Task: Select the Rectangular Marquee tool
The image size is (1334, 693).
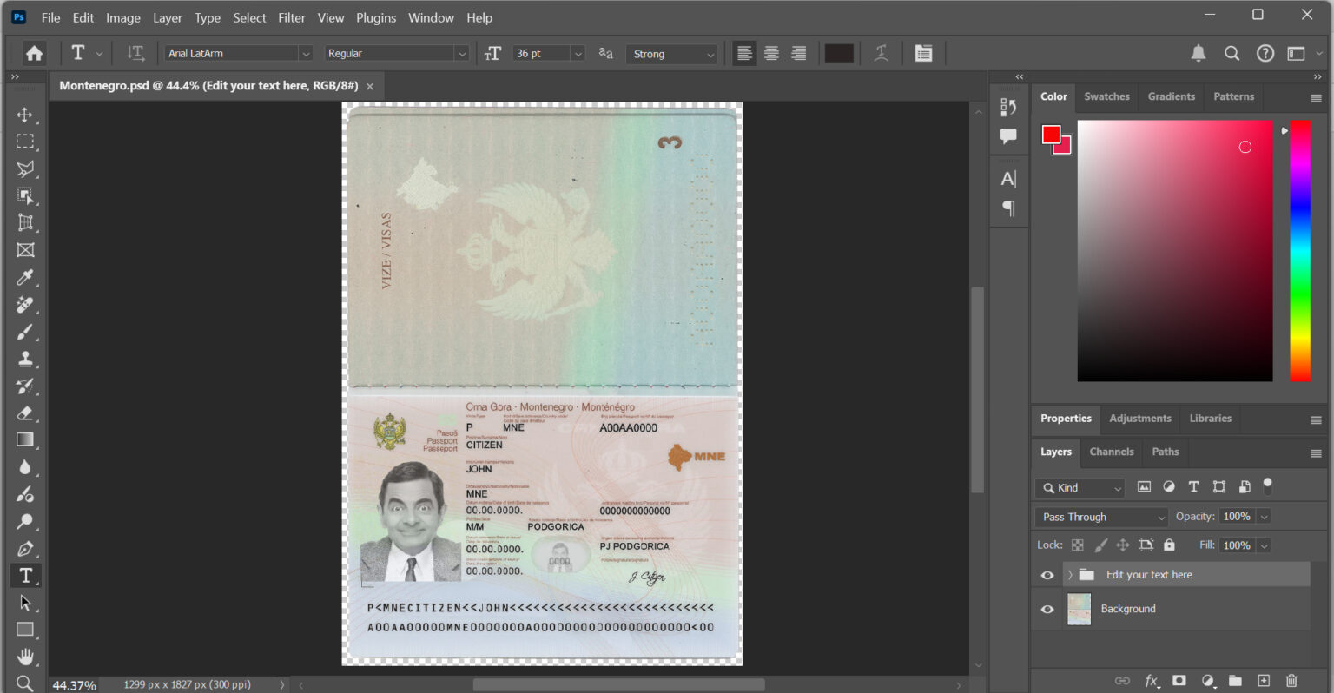Action: 25,142
